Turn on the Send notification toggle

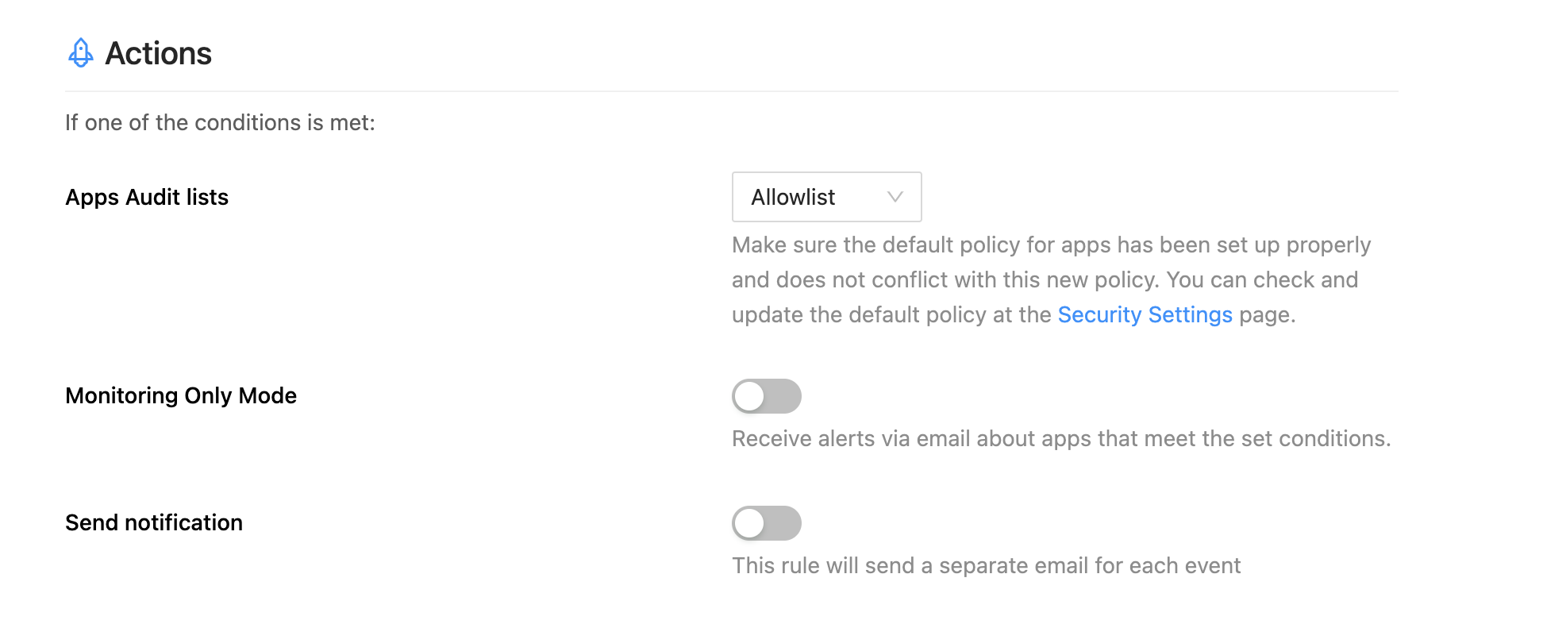(766, 523)
